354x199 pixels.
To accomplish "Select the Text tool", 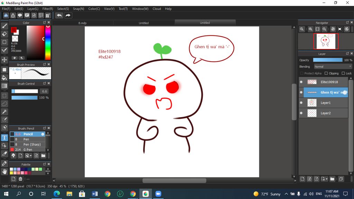I will (4, 138).
